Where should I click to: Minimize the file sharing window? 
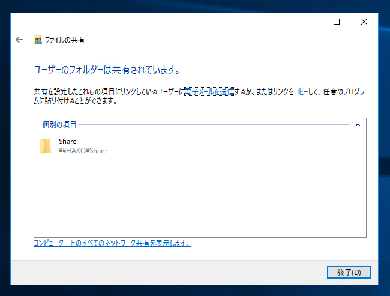pos(310,22)
